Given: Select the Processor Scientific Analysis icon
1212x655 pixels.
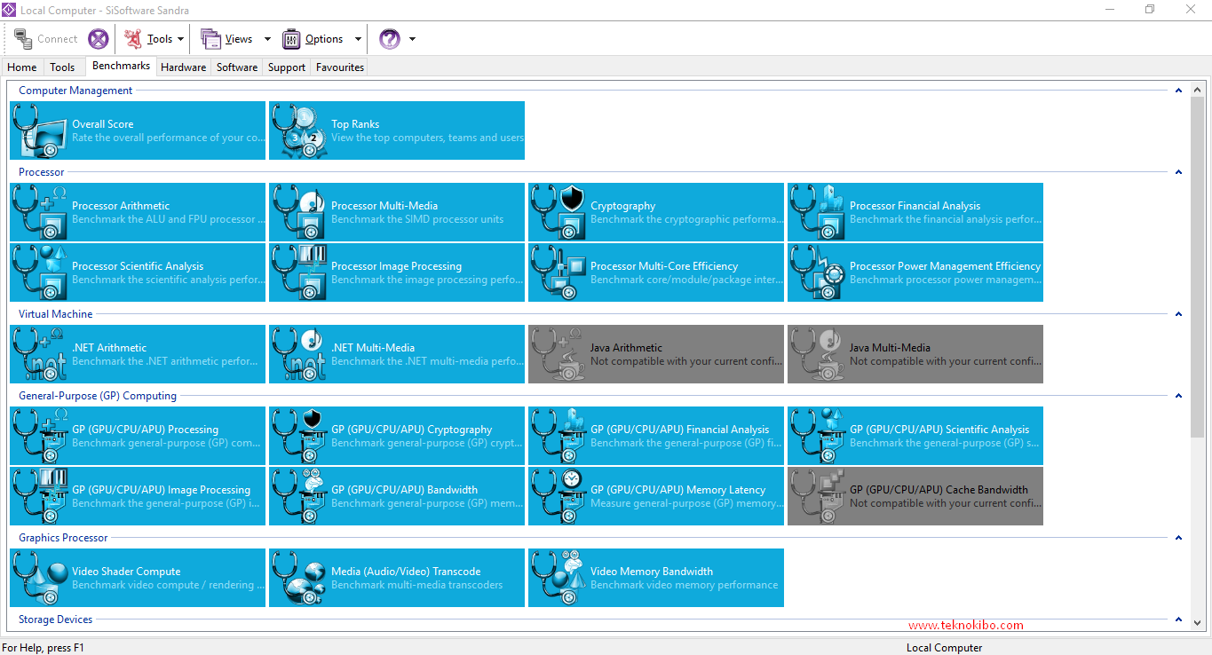Looking at the screenshot, I should click(x=39, y=272).
